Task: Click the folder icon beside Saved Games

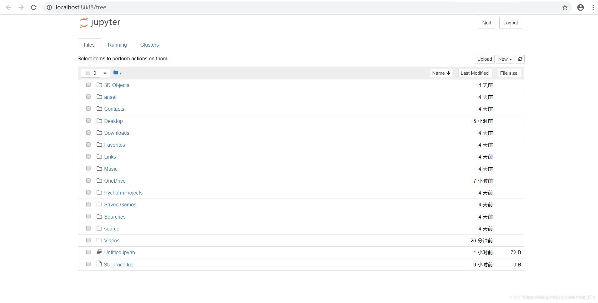Action: (x=99, y=204)
